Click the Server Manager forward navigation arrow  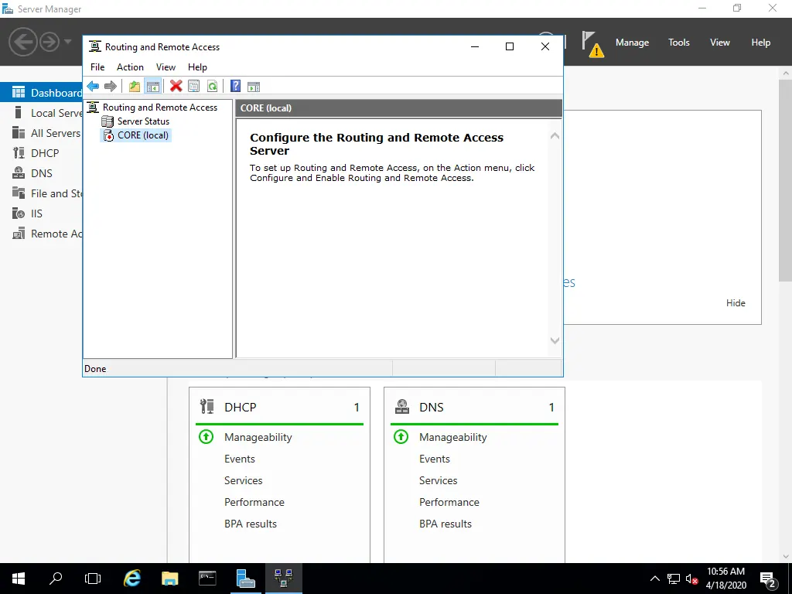click(x=49, y=42)
